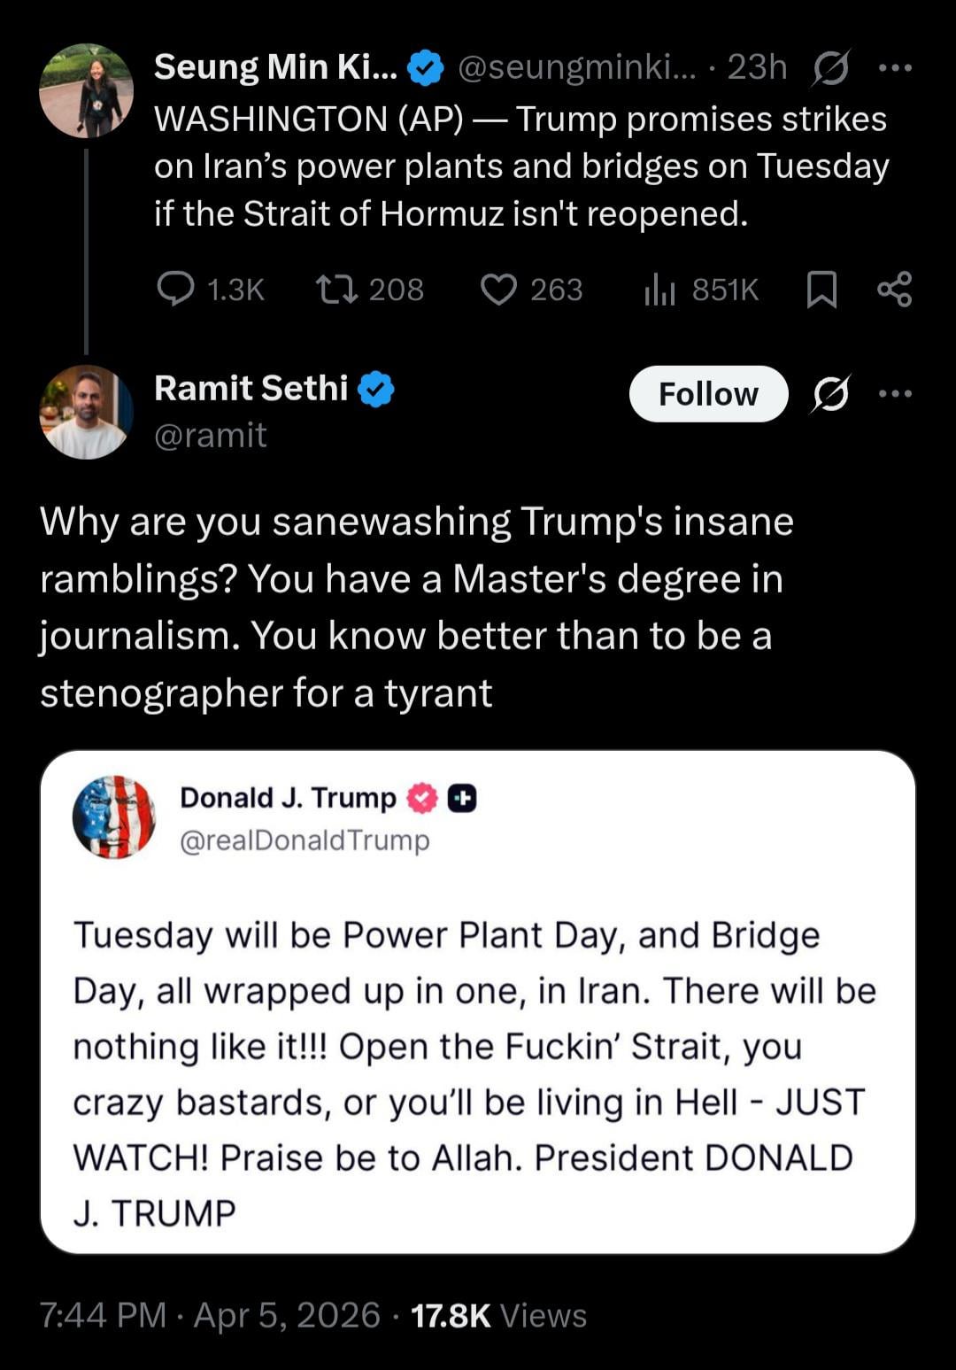This screenshot has width=956, height=1370.
Task: Open the 7:44 PM Apr 5, 2026 timestamp
Action: [x=210, y=1315]
